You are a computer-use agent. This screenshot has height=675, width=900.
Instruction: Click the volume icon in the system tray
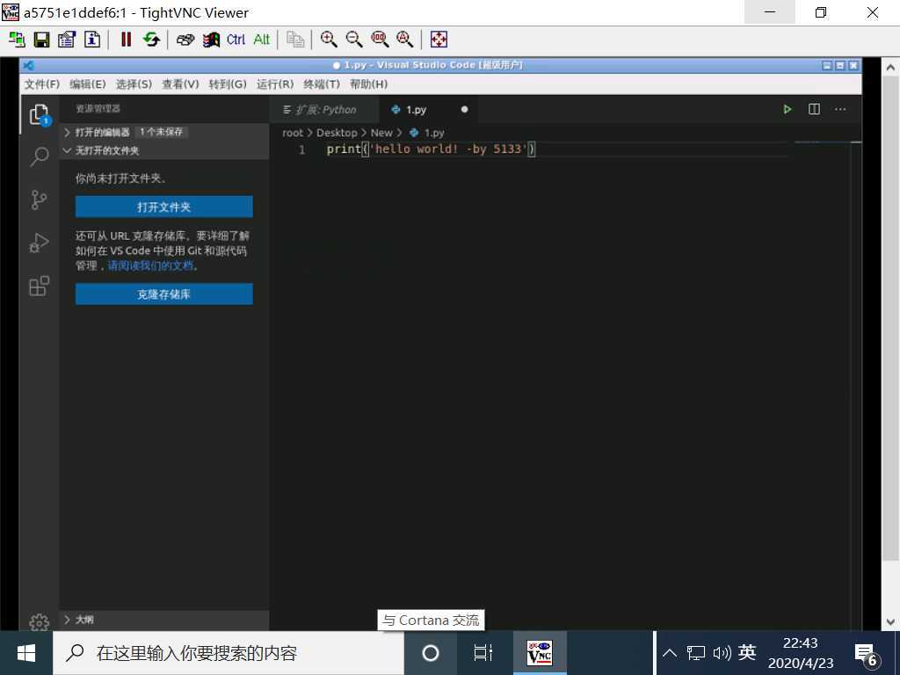click(722, 653)
